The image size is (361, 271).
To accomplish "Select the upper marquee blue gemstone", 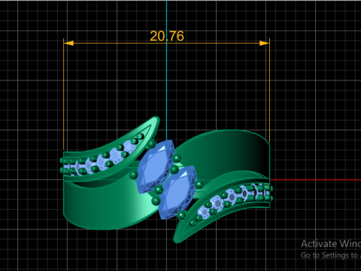I will tap(156, 166).
